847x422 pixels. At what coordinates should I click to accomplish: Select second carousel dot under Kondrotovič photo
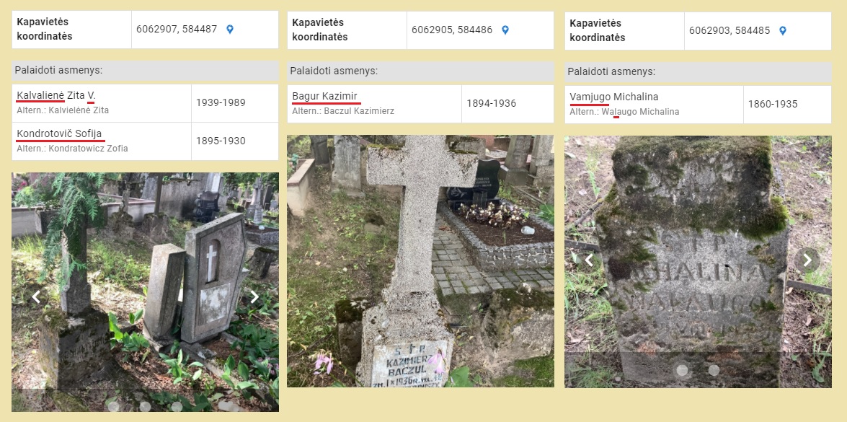tap(146, 406)
